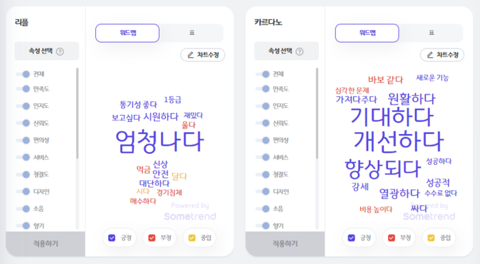480x264 pixels.
Task: Toggle 디자인 switch in 리플 panel
Action: 23,192
